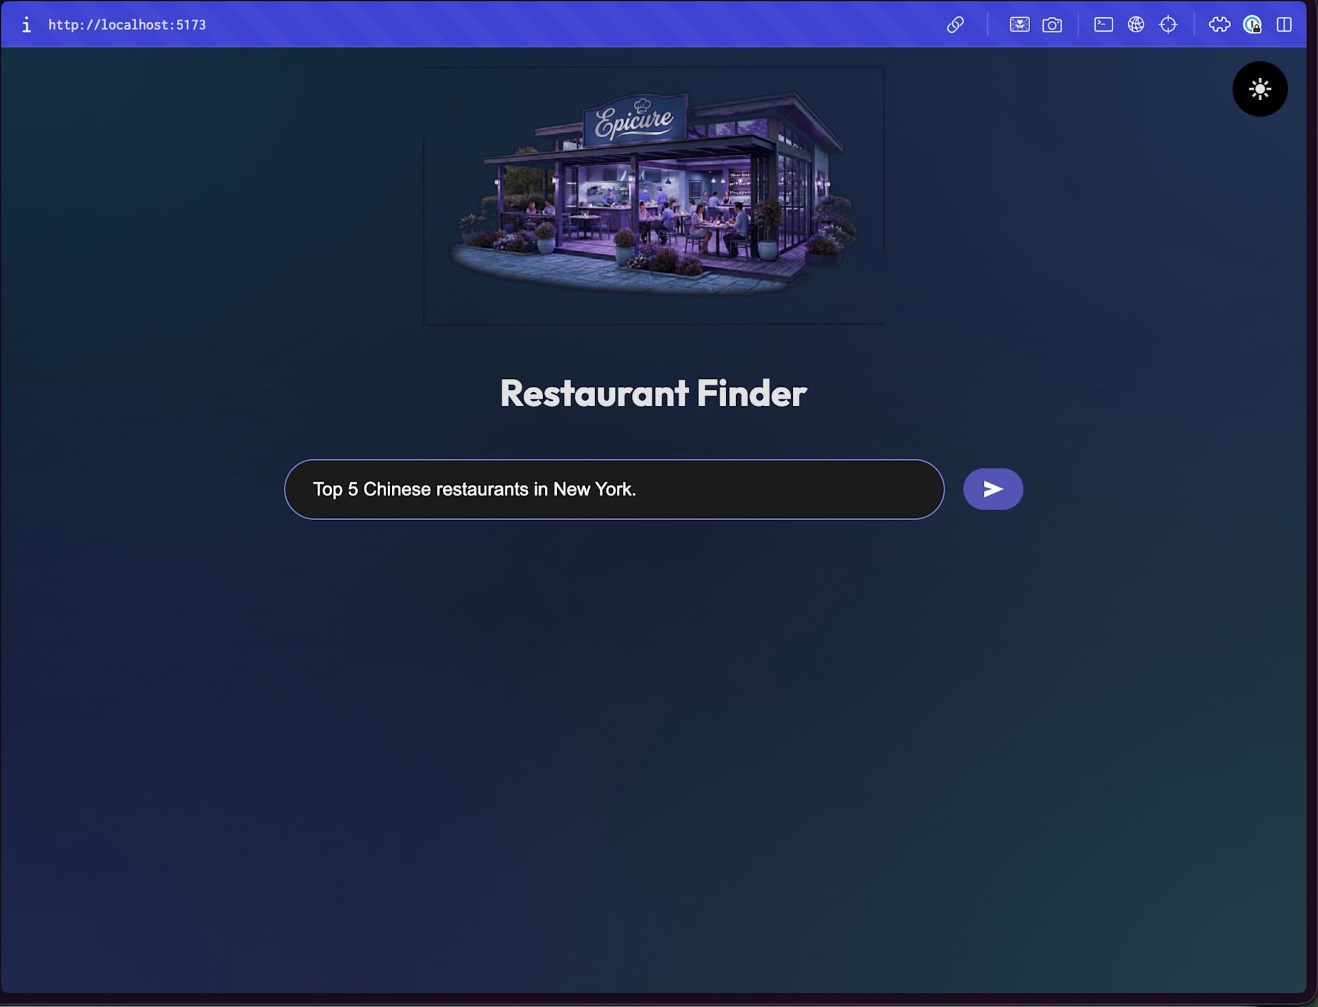Viewport: 1318px width, 1007px height.
Task: Click the 1Password lock extension icon
Action: (1251, 25)
